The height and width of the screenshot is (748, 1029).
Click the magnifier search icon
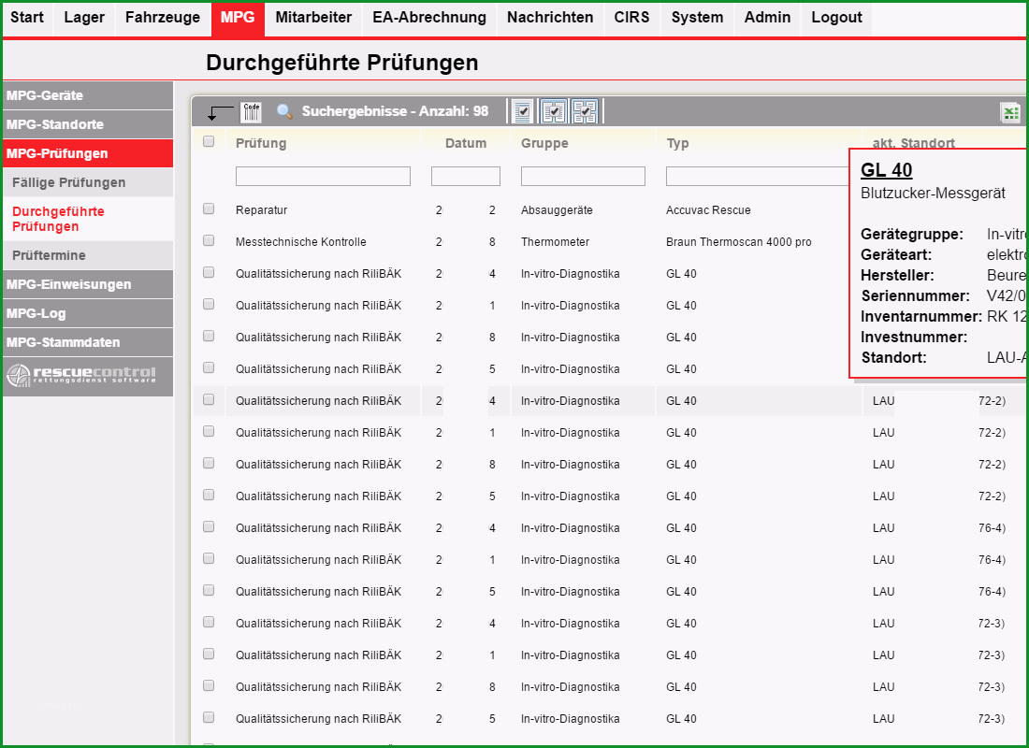[284, 111]
